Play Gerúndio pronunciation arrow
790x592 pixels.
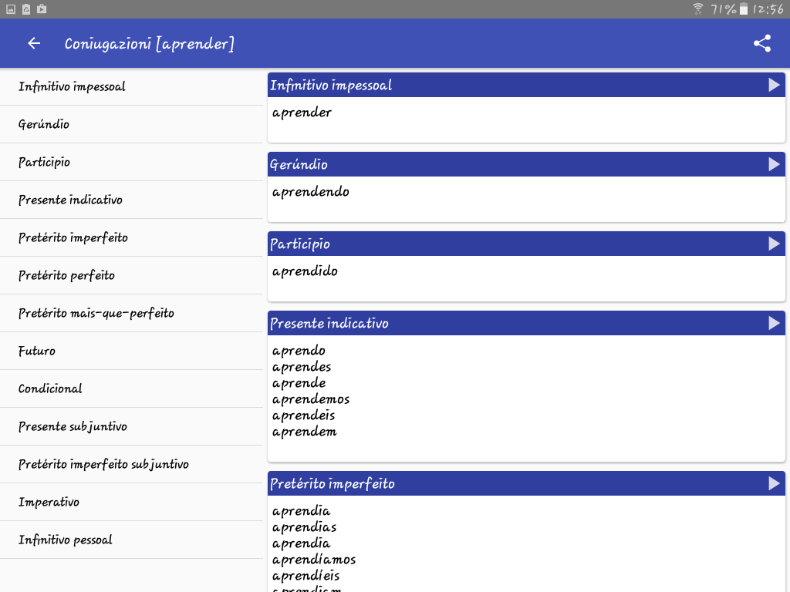click(774, 165)
